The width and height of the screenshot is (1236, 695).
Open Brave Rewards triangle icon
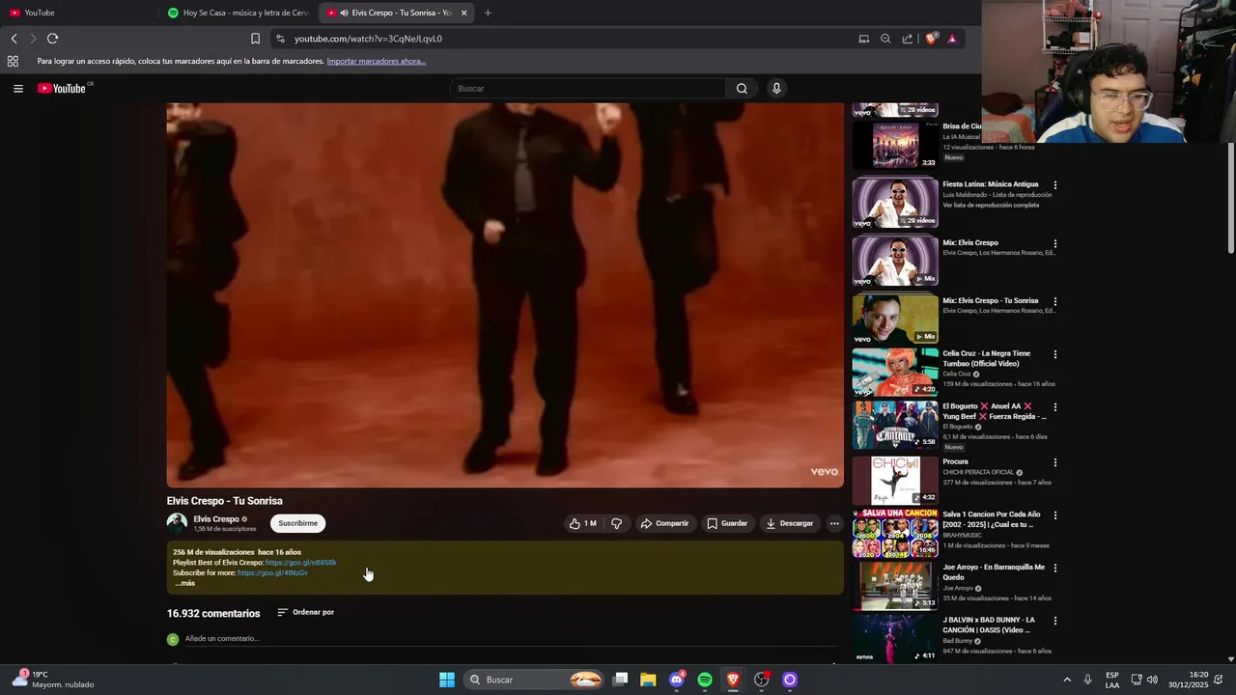(952, 39)
